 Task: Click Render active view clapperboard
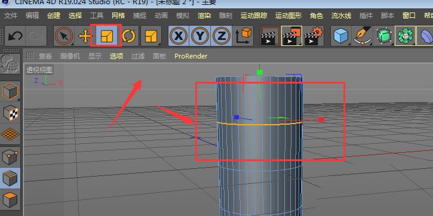click(271, 36)
